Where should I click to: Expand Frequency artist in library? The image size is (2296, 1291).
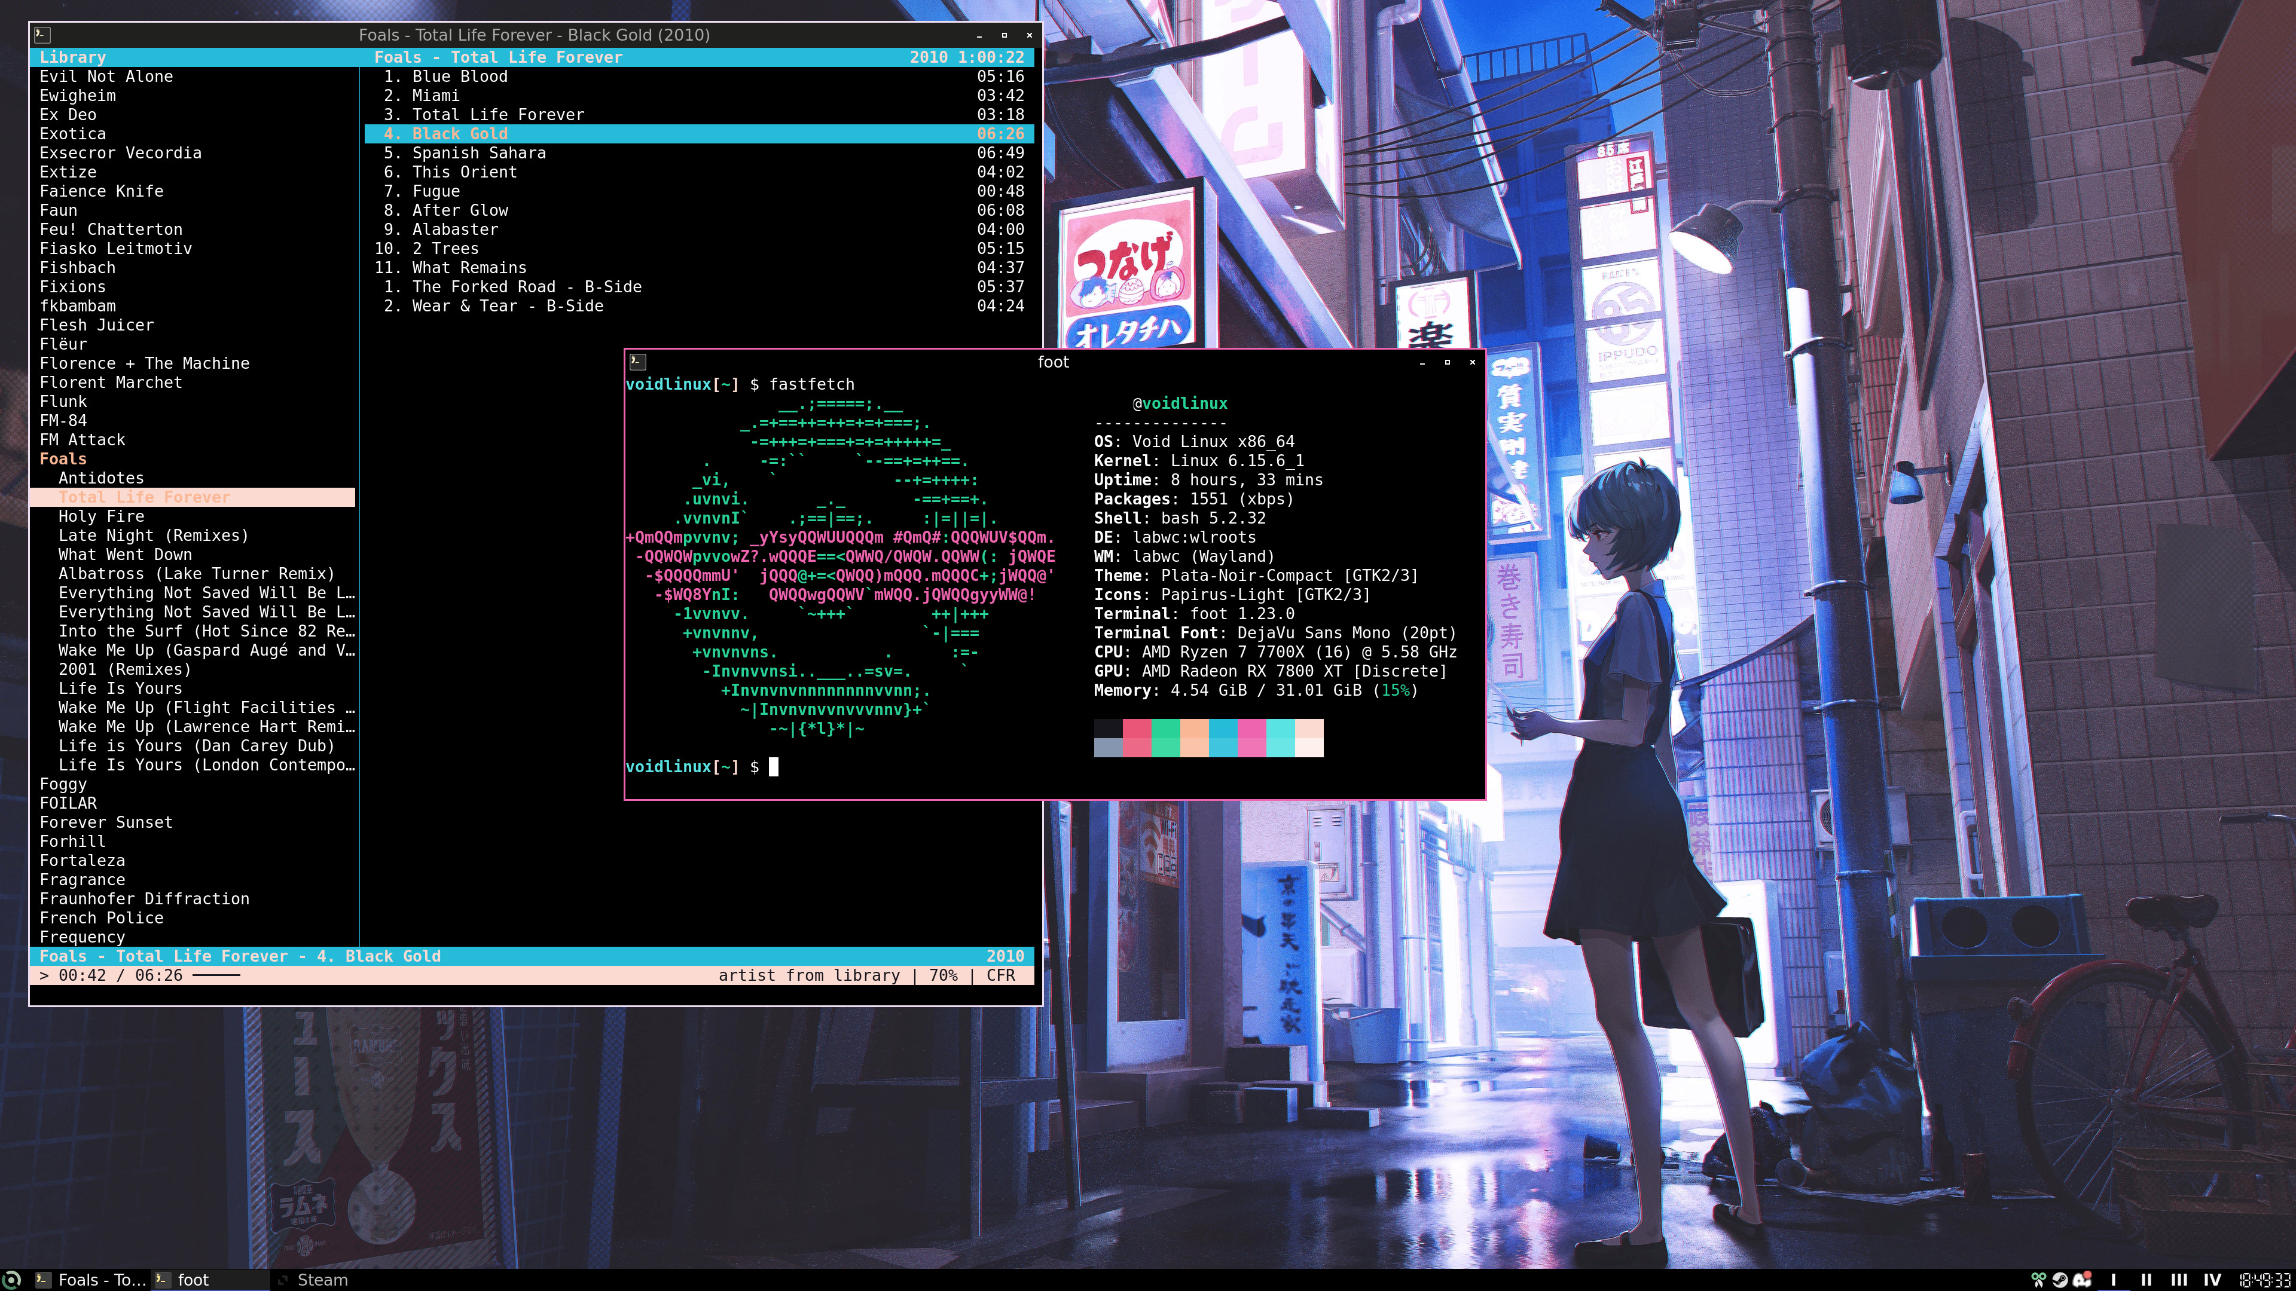point(82,937)
